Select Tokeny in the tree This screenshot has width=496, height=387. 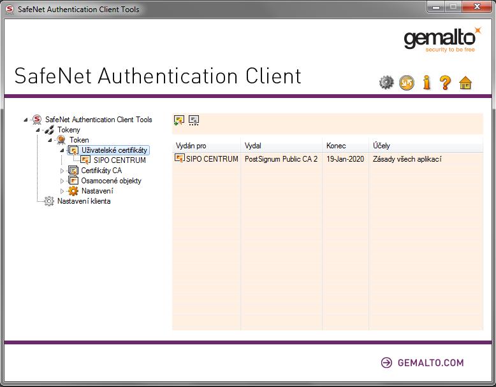(69, 129)
